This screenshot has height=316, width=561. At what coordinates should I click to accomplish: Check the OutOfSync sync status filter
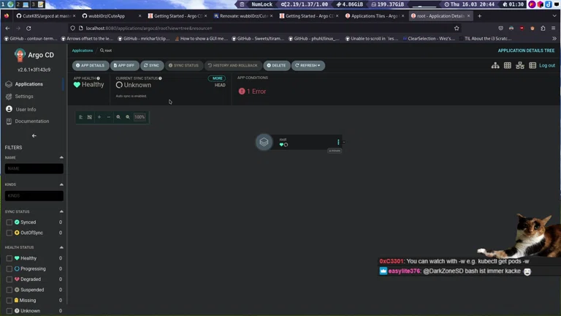[x=9, y=233]
